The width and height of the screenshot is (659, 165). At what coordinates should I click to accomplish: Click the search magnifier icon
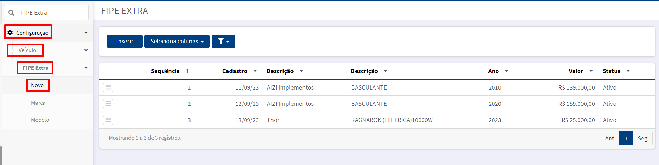pyautogui.click(x=11, y=13)
